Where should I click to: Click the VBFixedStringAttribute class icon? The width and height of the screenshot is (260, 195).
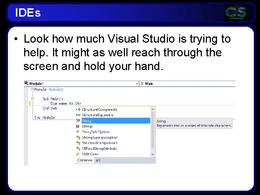click(x=78, y=148)
